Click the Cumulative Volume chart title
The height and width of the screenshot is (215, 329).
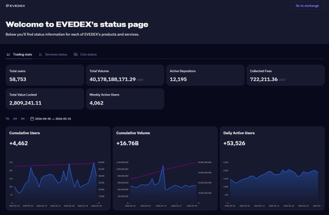tap(133, 133)
